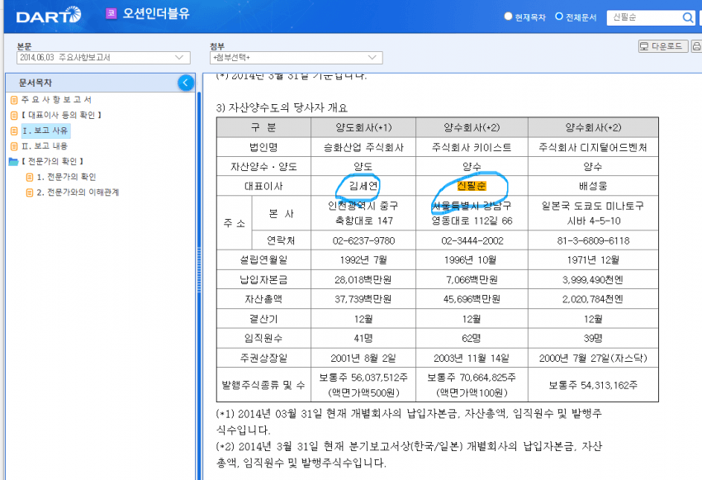The image size is (702, 480).
Task: Click the cell 1971년 12월
Action: click(593, 260)
